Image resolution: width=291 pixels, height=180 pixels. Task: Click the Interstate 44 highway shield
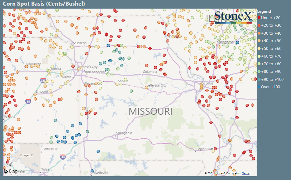click(x=63, y=157)
